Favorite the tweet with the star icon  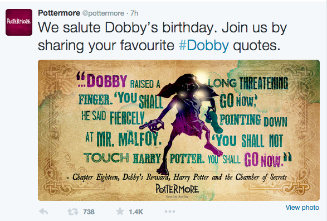[x=120, y=212]
